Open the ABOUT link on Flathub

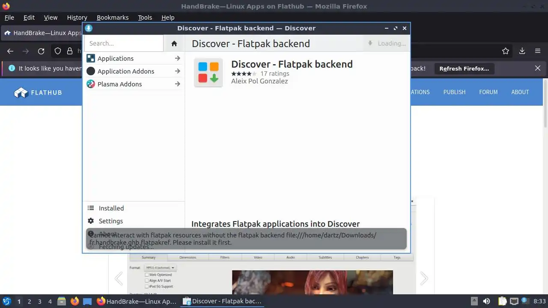click(520, 92)
